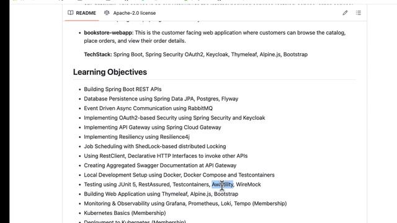This screenshot has height=223, width=397.
Task: Click the word 'WireMock'
Action: pos(248,185)
